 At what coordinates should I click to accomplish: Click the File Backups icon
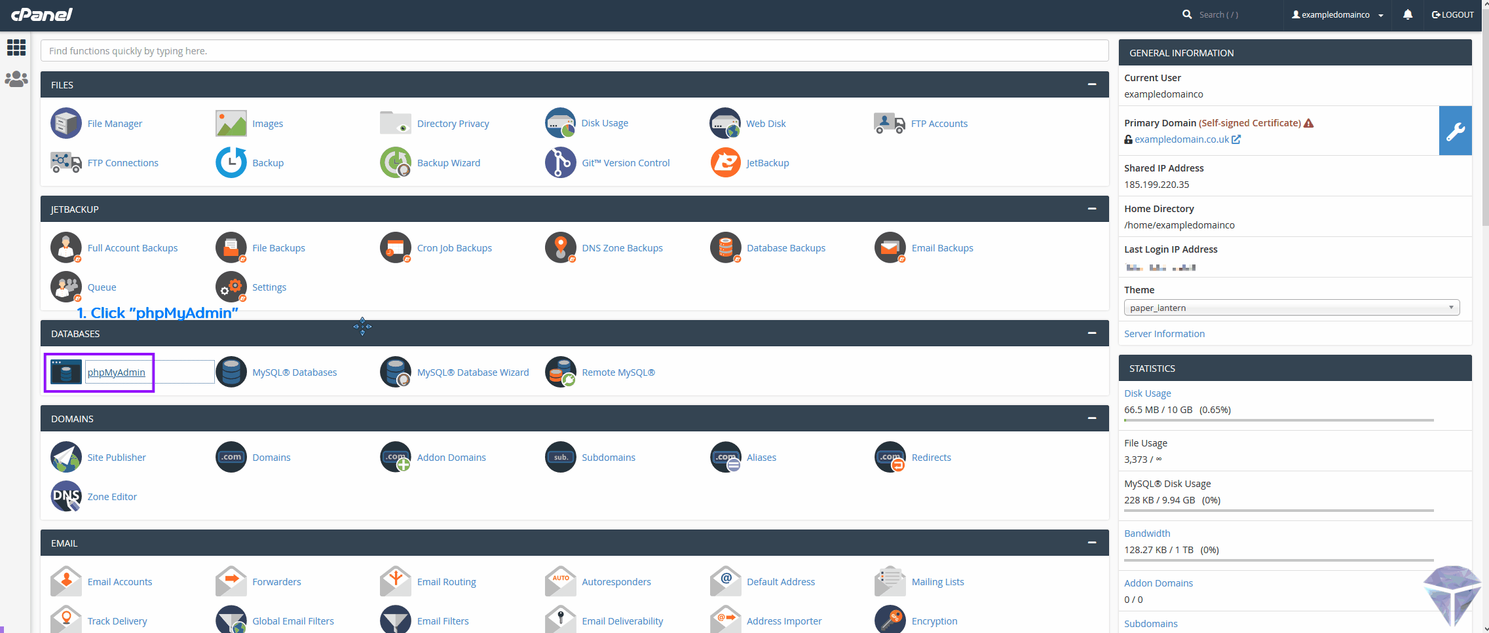pyautogui.click(x=231, y=247)
